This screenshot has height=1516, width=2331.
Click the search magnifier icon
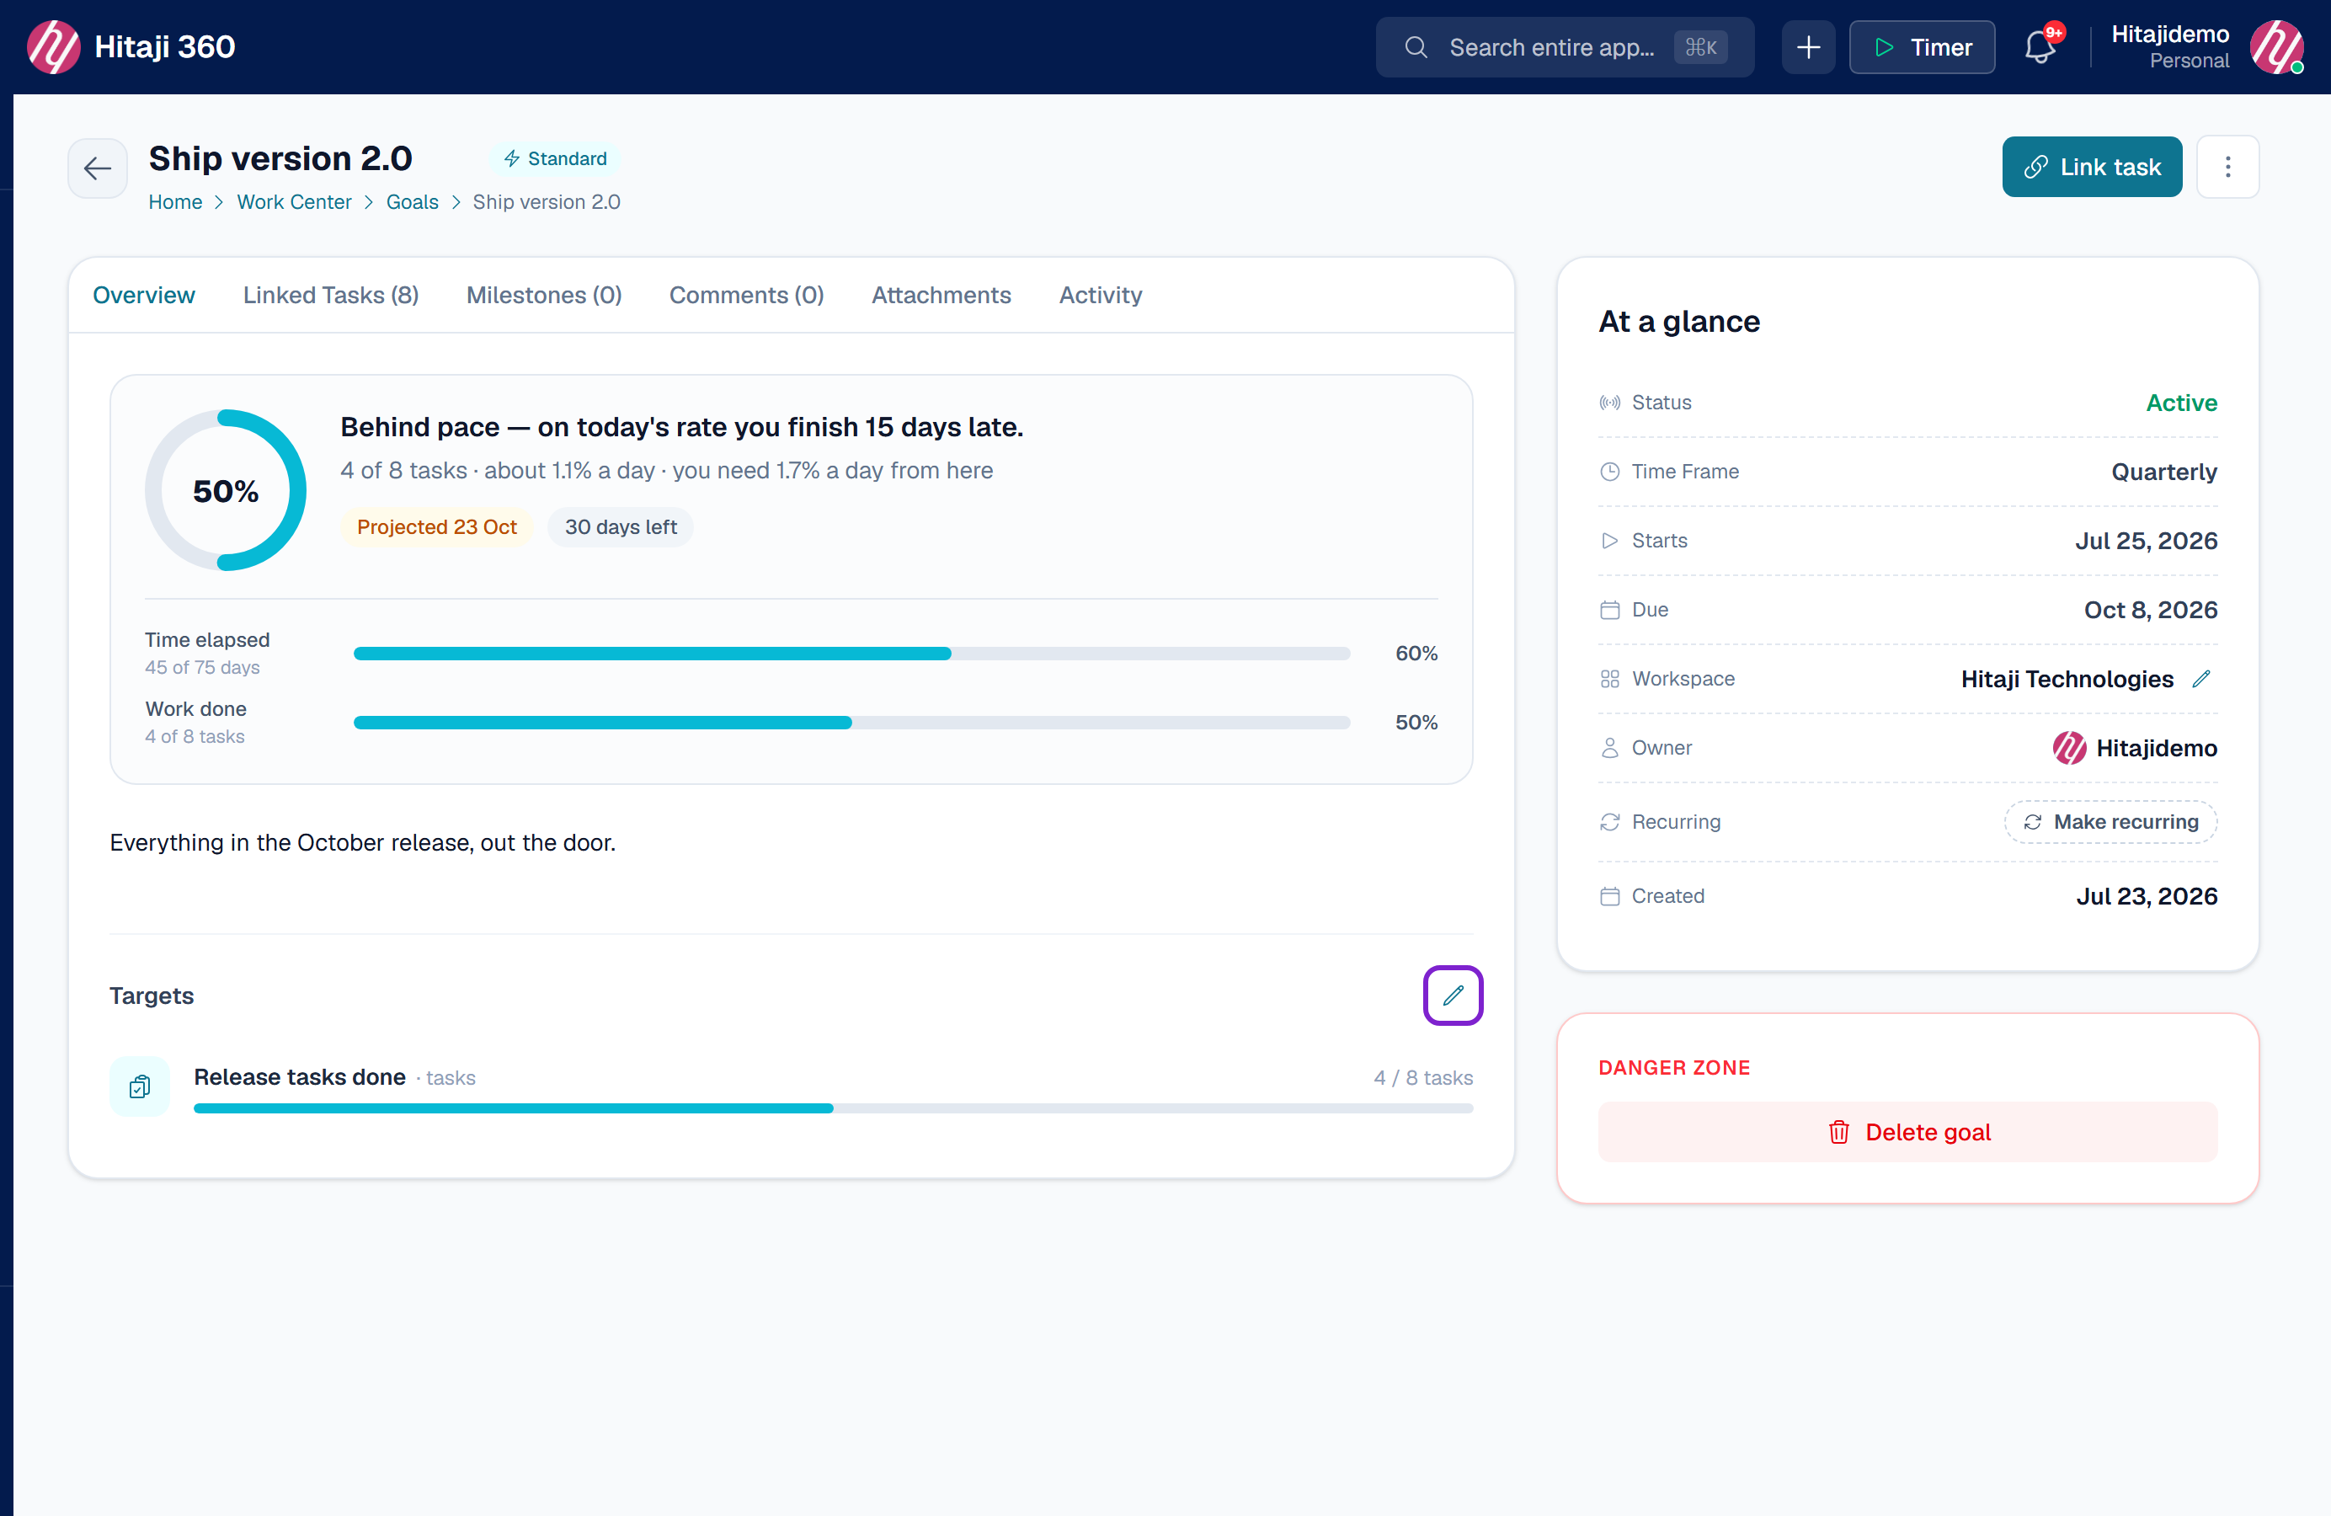point(1416,47)
